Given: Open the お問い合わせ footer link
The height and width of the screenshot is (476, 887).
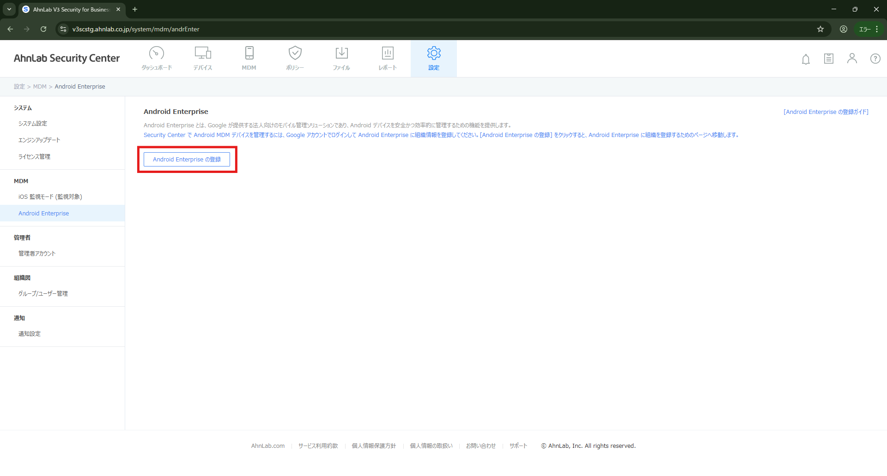Looking at the screenshot, I should pyautogui.click(x=481, y=446).
